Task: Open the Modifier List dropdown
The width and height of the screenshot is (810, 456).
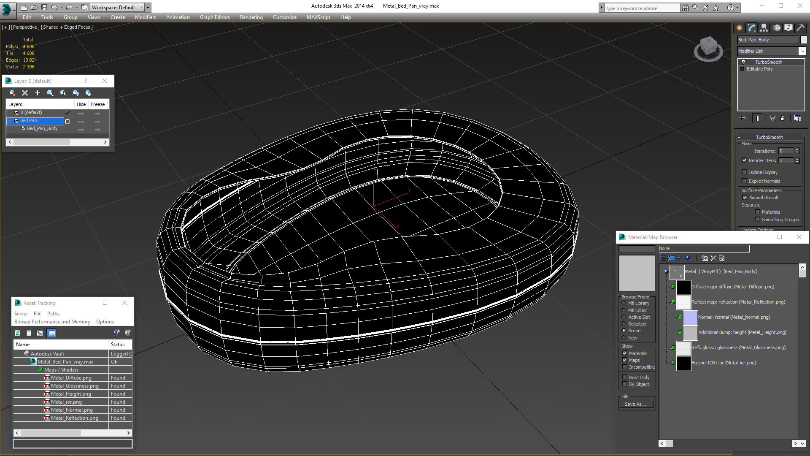Action: click(802, 51)
